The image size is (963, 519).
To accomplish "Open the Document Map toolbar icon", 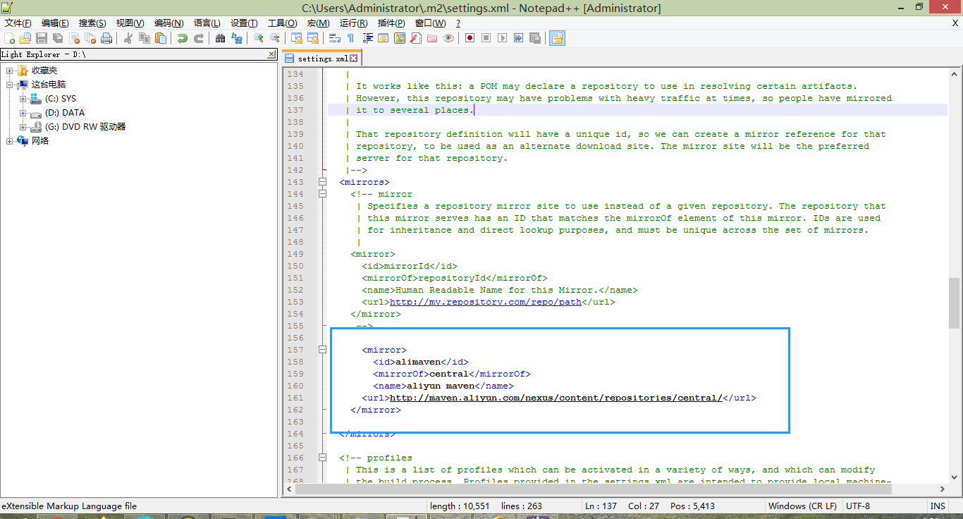I will 400,38.
